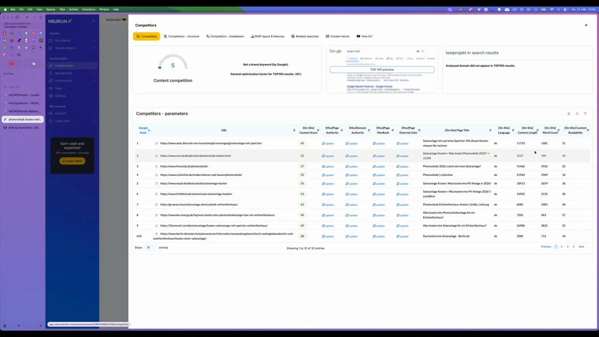599x337 pixels.
Task: Open the Show entries dropdown
Action: point(148,248)
